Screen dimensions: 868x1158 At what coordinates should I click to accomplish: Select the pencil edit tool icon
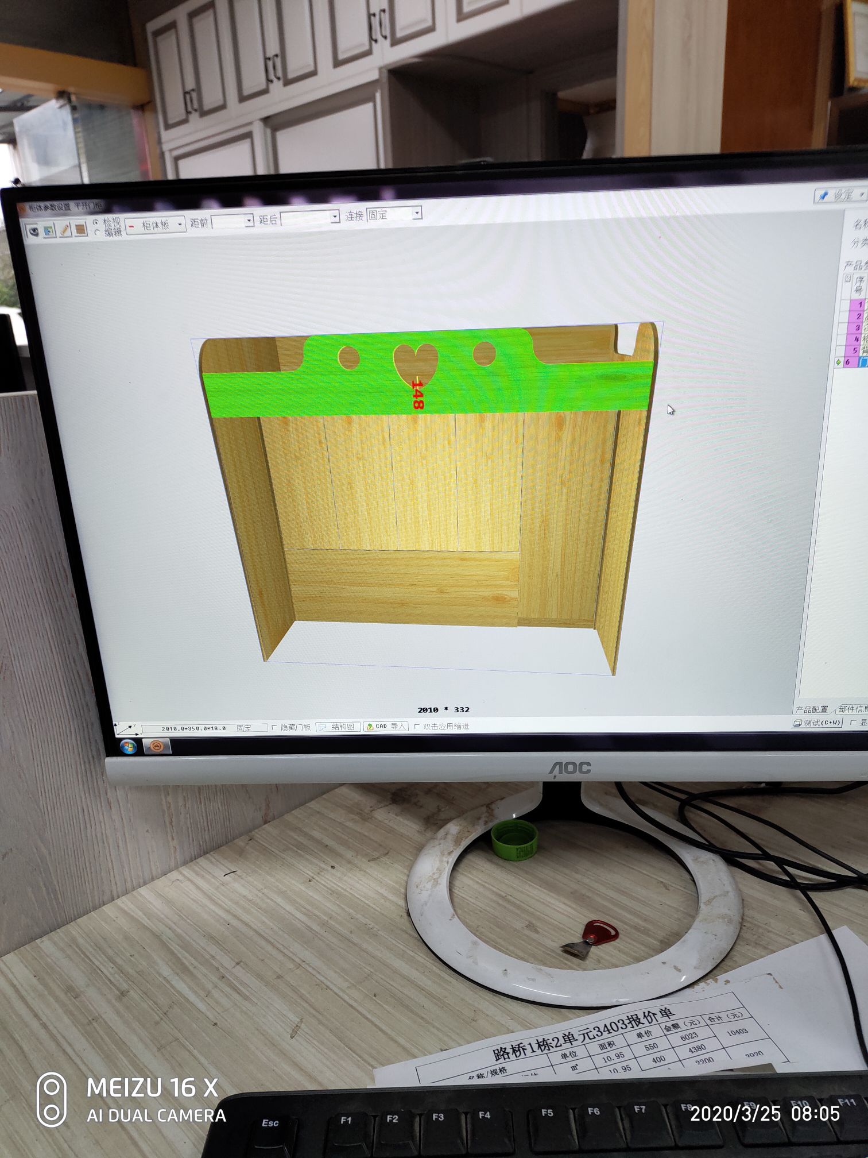[65, 229]
